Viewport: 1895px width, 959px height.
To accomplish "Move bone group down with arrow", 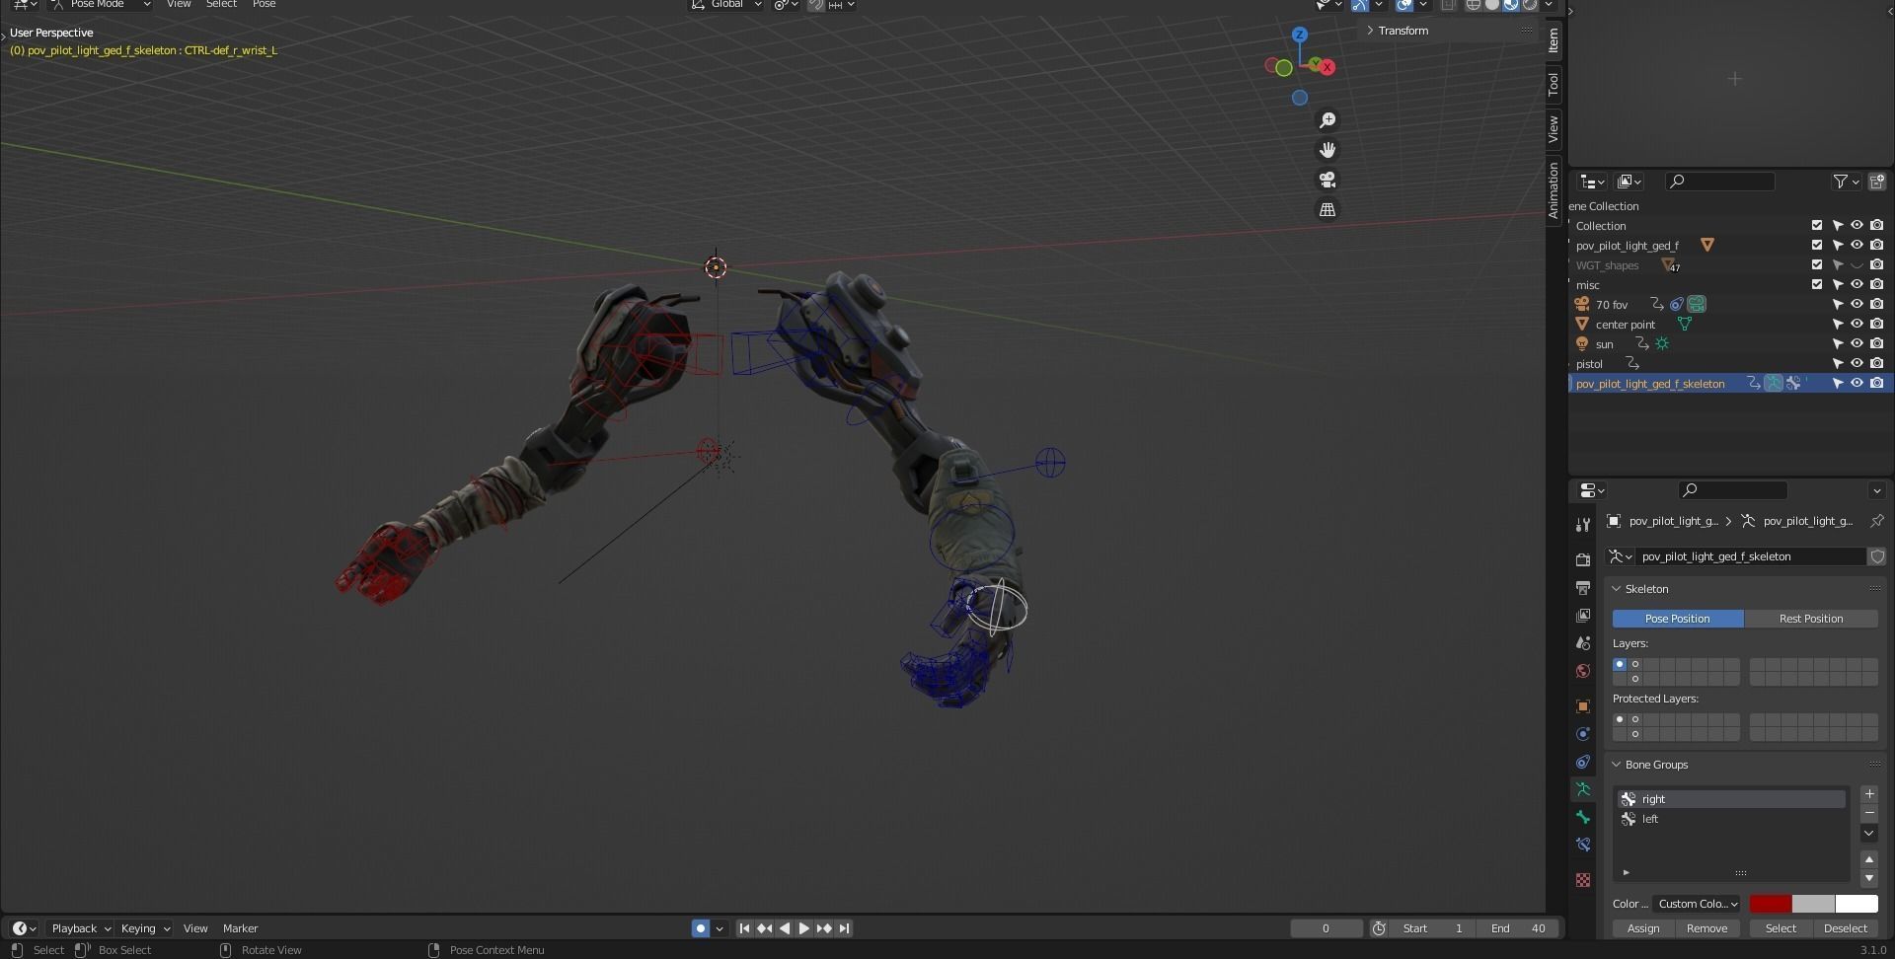I will coord(1869,878).
